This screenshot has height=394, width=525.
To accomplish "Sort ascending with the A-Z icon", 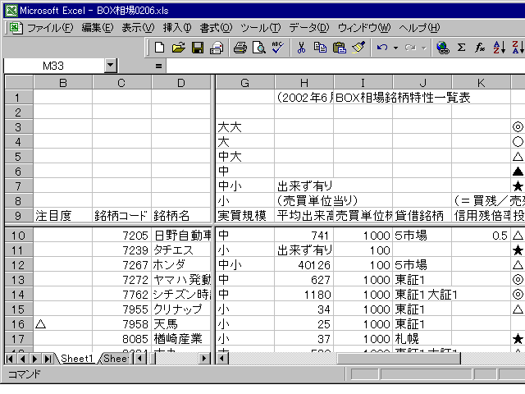I will click(x=499, y=48).
